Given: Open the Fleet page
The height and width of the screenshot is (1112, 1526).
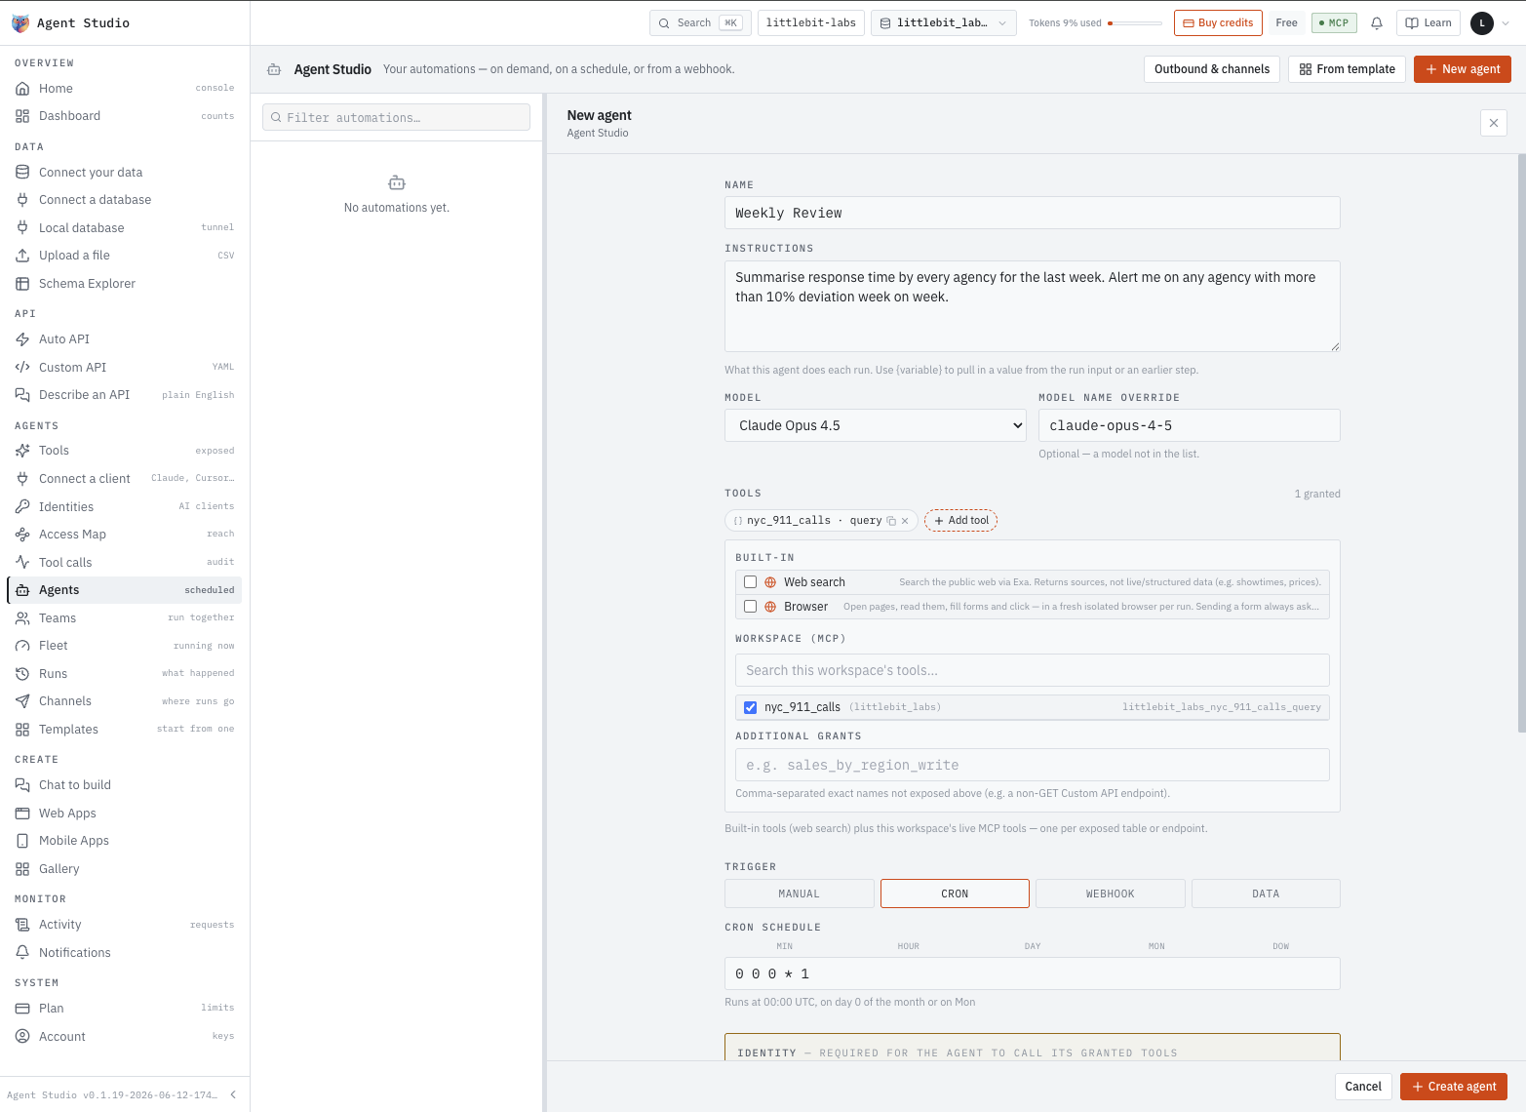Looking at the screenshot, I should click(125, 646).
